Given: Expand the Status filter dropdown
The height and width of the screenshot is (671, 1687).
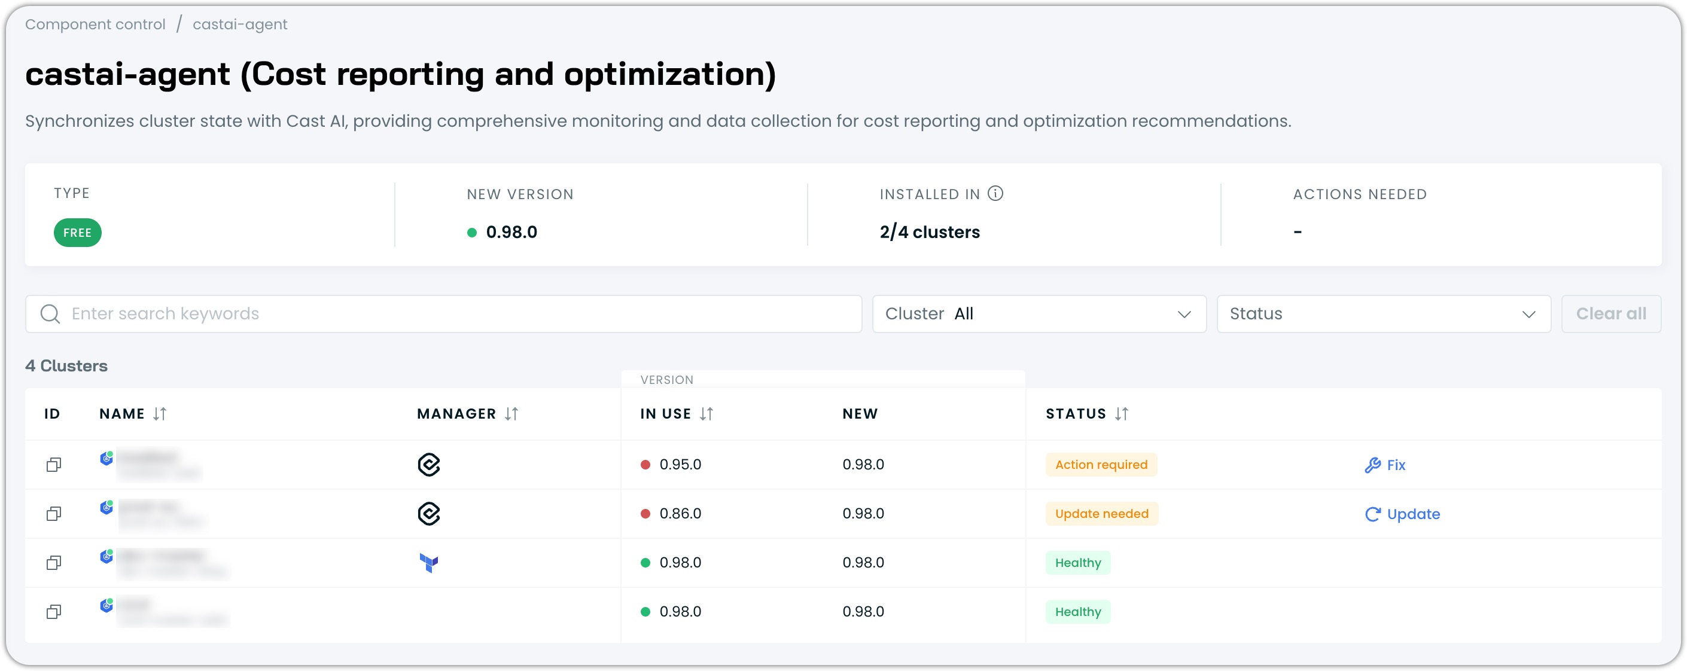Looking at the screenshot, I should point(1383,314).
